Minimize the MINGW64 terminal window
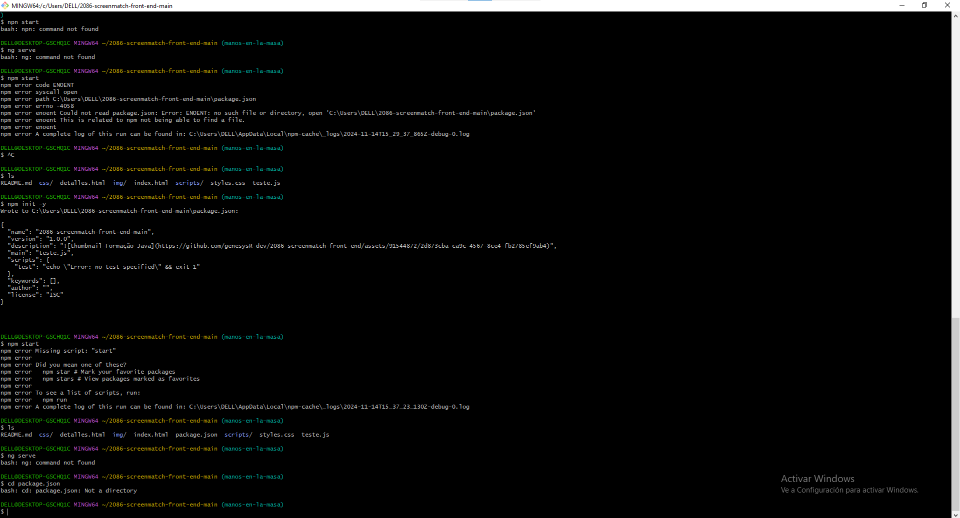Viewport: 960px width, 518px height. [x=902, y=5]
